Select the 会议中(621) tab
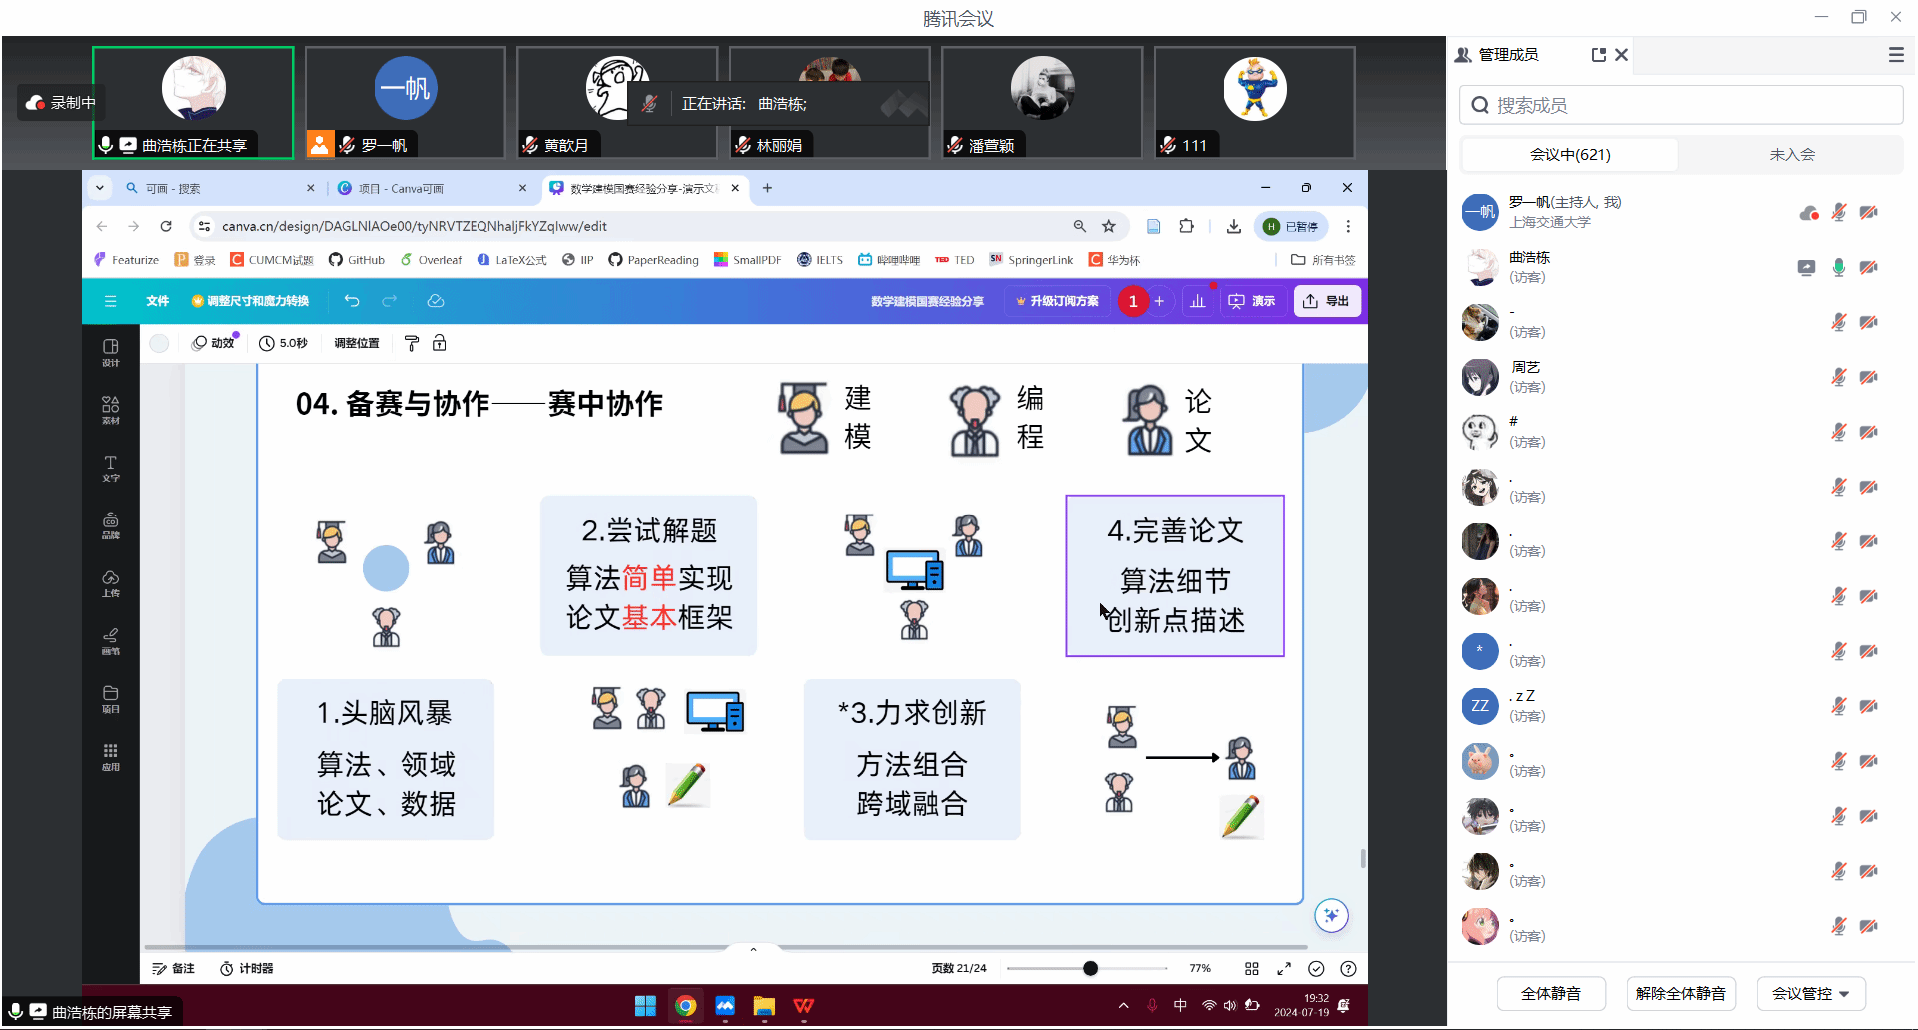This screenshot has height=1030, width=1918. tap(1570, 155)
